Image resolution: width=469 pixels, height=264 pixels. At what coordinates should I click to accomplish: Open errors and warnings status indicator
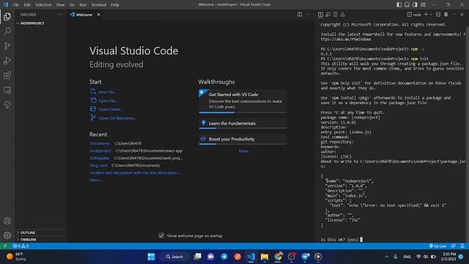pyautogui.click(x=21, y=246)
